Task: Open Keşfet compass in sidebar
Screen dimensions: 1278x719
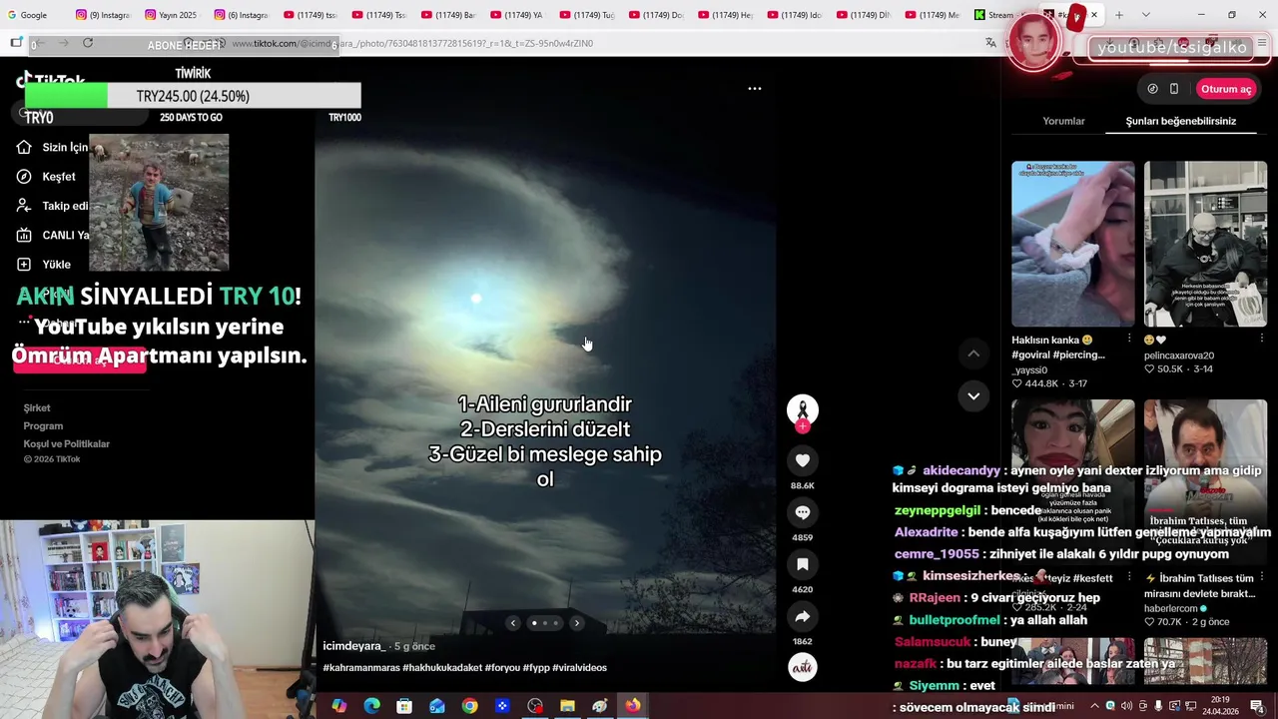Action: click(46, 177)
